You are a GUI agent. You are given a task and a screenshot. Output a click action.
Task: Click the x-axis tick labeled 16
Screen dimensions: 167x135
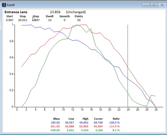point(91,110)
